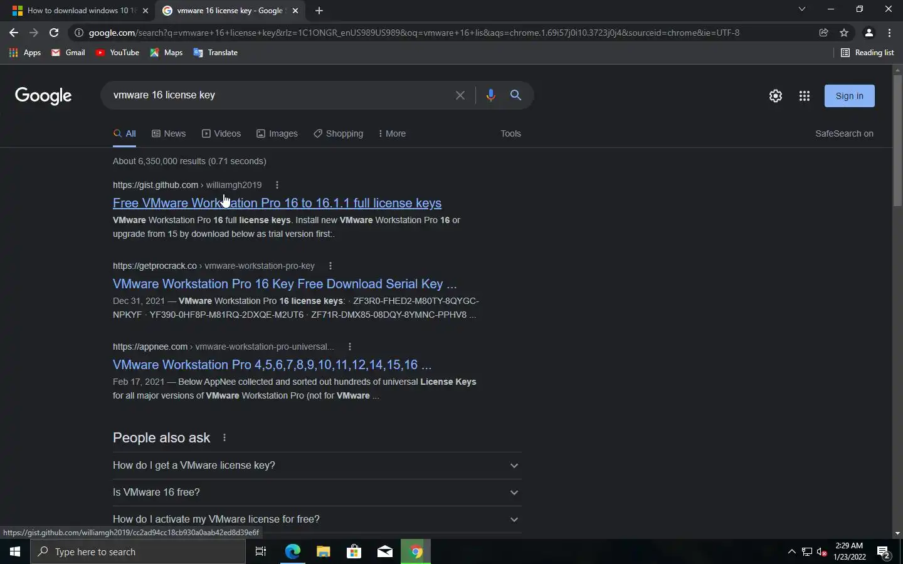Click the taskbar search box
The image size is (903, 564).
[138, 551]
